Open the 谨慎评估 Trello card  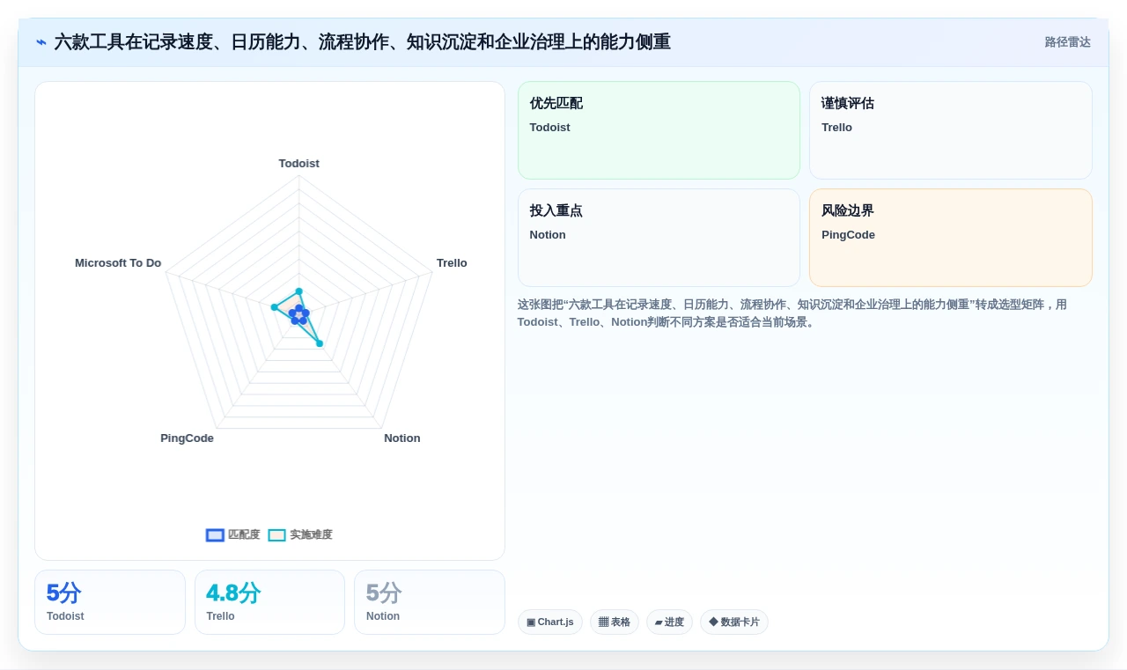pos(951,130)
